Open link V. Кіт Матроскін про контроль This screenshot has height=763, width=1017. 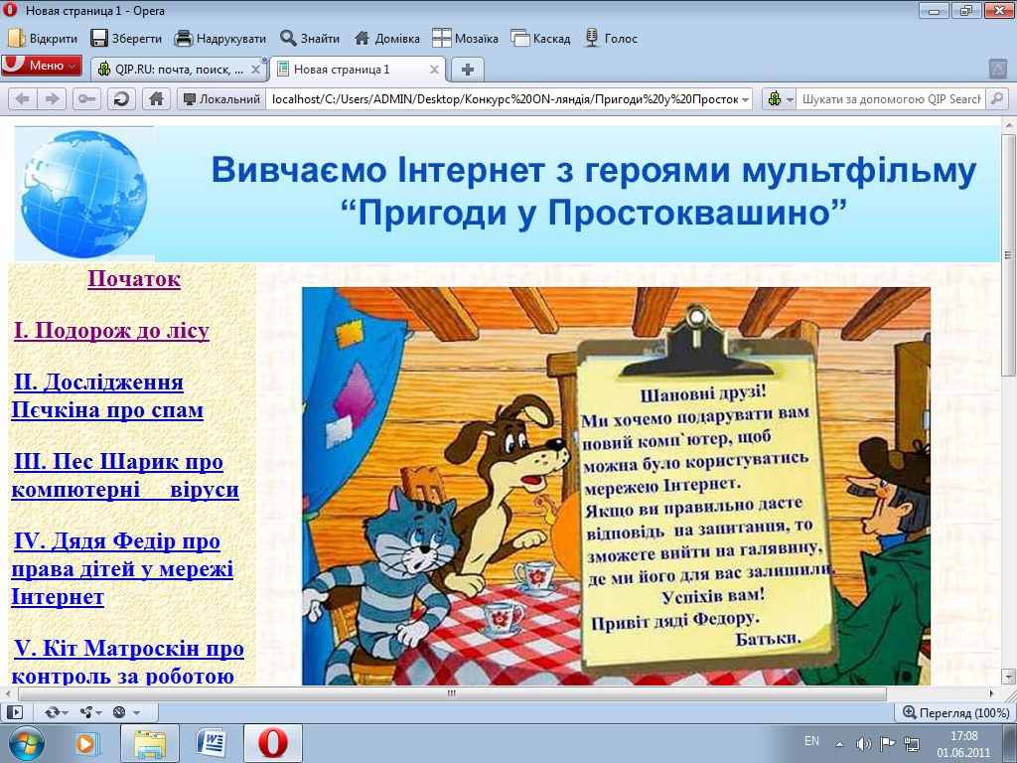pos(128,661)
